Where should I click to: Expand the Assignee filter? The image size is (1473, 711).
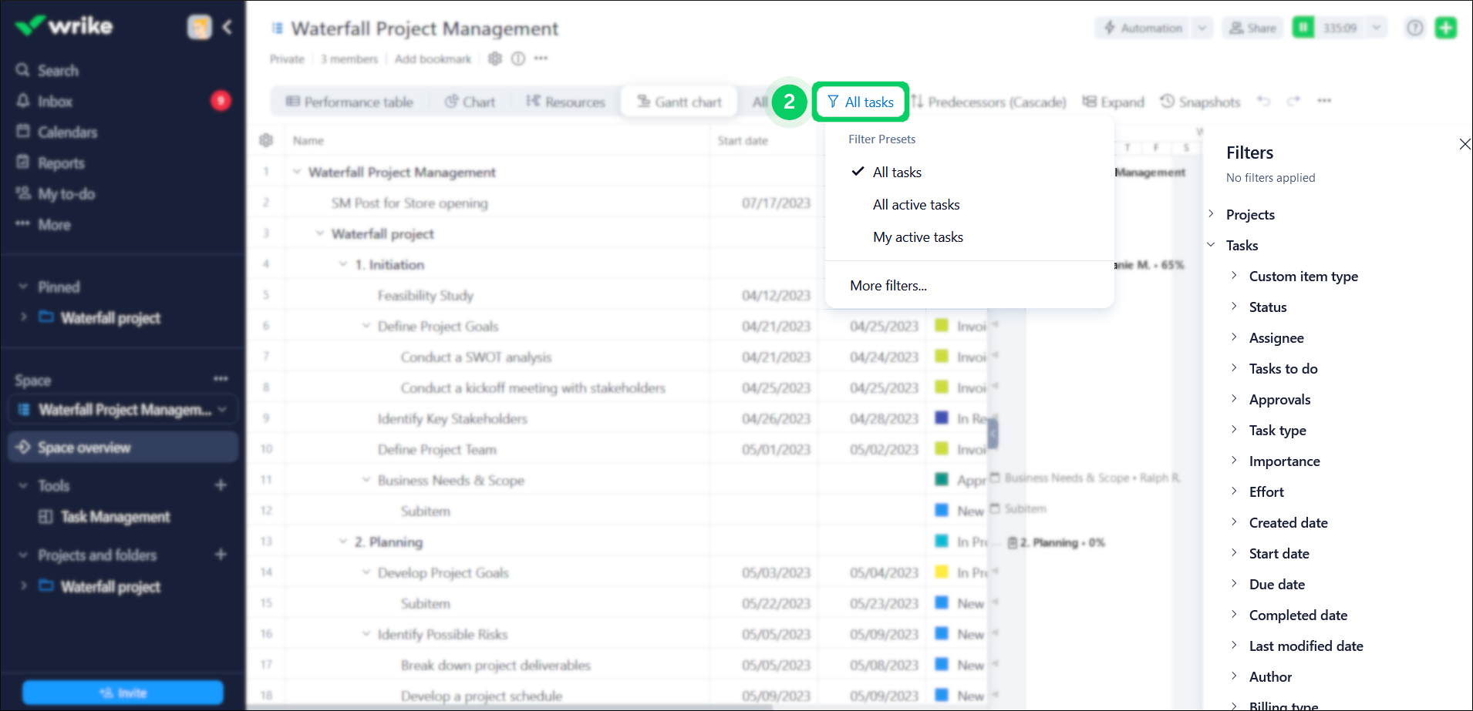1276,338
